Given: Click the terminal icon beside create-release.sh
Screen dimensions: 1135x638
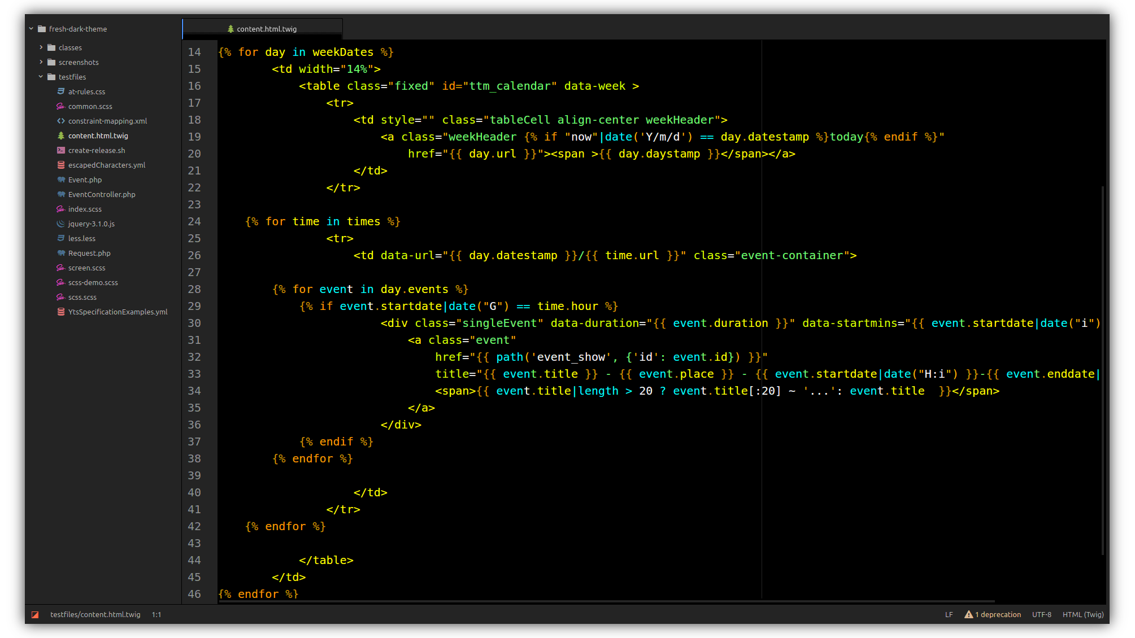Looking at the screenshot, I should (x=61, y=150).
